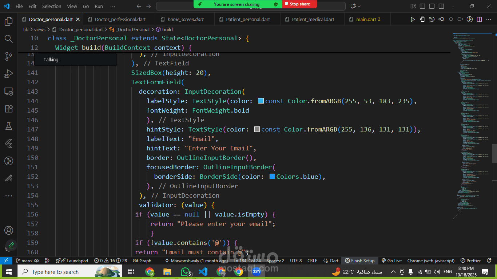Customize layout icon in title bar
Viewport: 497px width, 279px height.
(413, 6)
